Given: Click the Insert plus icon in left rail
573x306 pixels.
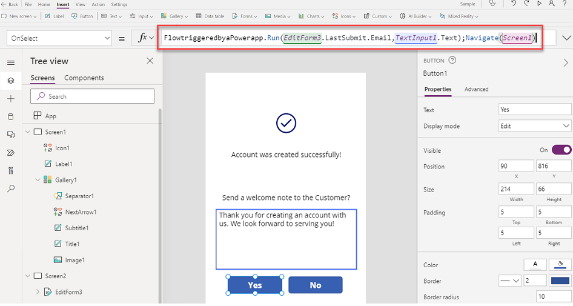Looking at the screenshot, I should [x=11, y=99].
